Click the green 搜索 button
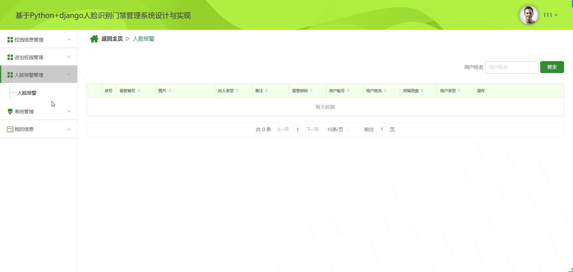This screenshot has height=272, width=573. [552, 67]
